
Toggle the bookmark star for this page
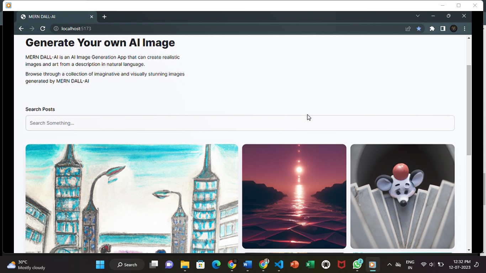pyautogui.click(x=419, y=28)
